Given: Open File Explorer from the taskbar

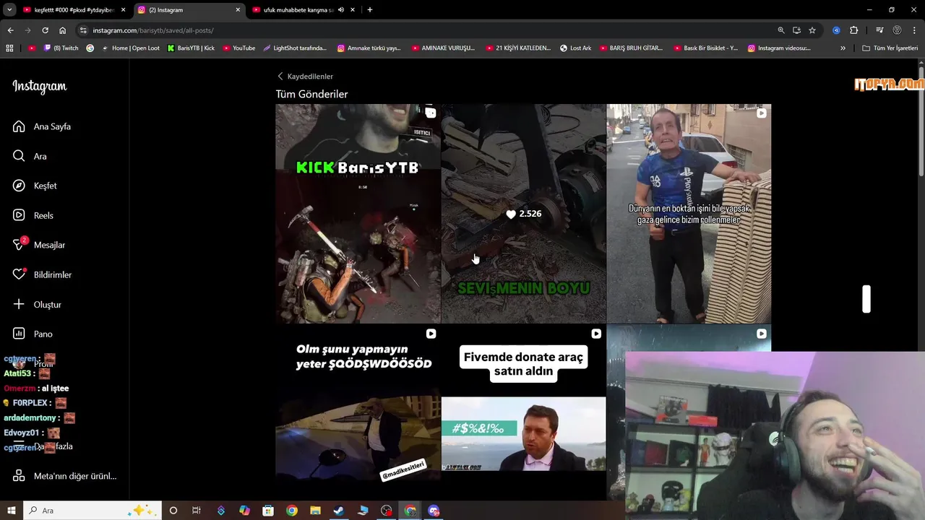Looking at the screenshot, I should (x=315, y=511).
